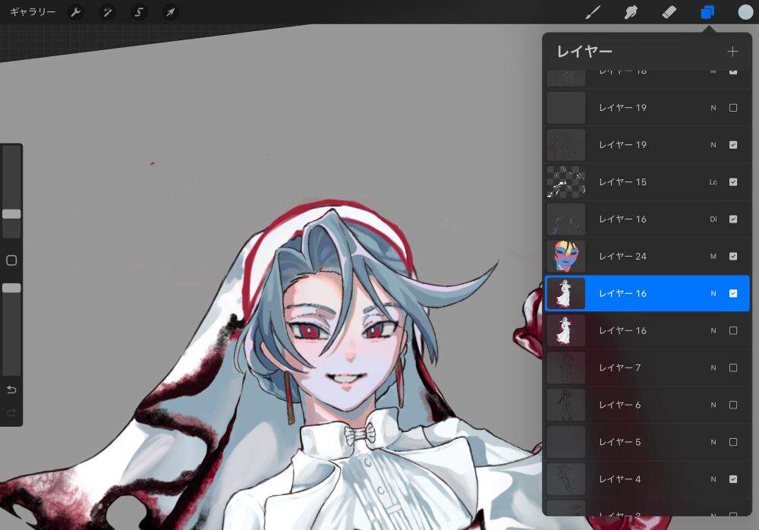Open blend mode N of hidden レイヤー 19
759x530 pixels.
[x=713, y=108]
